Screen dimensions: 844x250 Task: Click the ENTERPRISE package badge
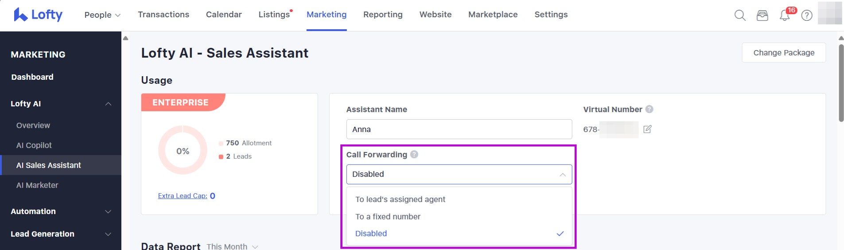pyautogui.click(x=183, y=102)
